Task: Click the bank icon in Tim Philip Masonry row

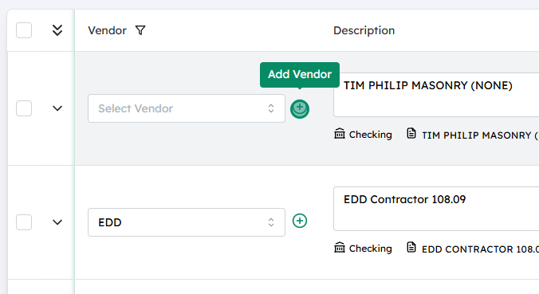Action: click(340, 133)
